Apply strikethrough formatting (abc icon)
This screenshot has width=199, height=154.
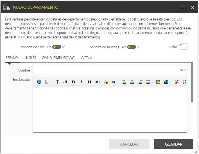98,82
